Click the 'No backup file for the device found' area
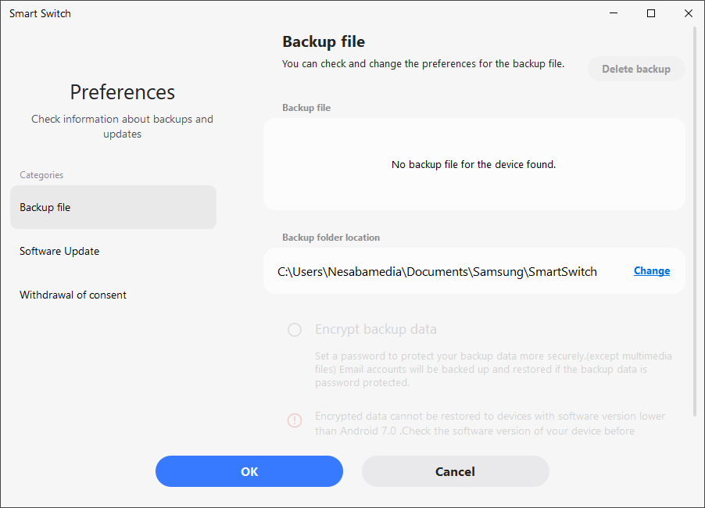 coord(473,165)
